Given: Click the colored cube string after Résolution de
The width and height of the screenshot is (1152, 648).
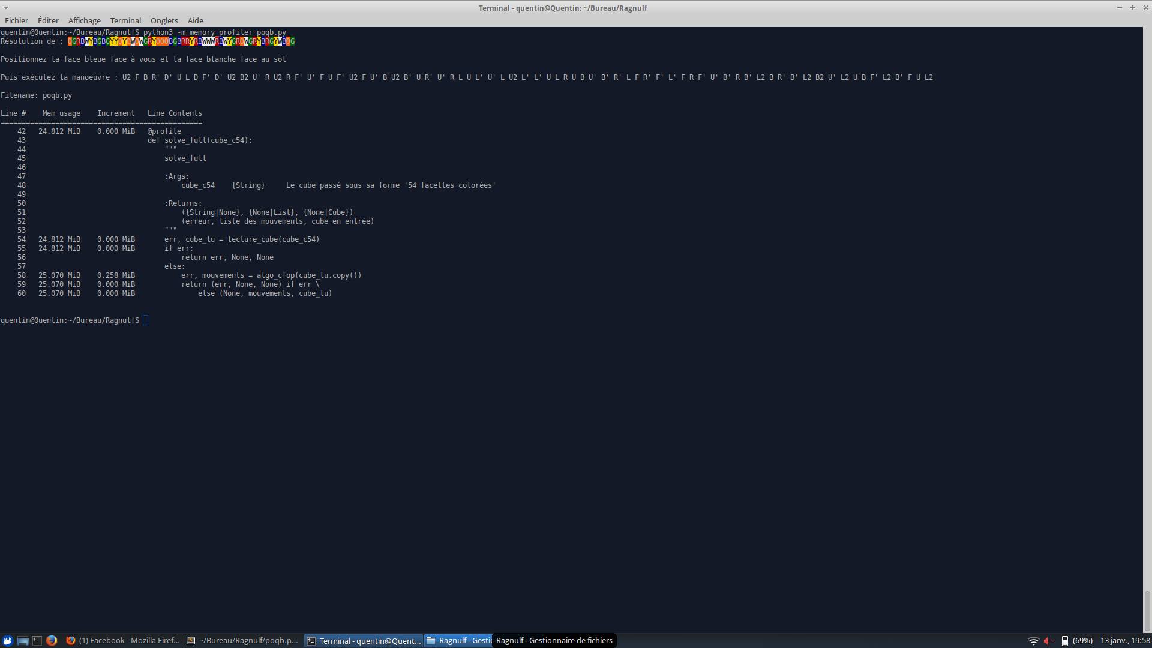Looking at the screenshot, I should click(181, 41).
